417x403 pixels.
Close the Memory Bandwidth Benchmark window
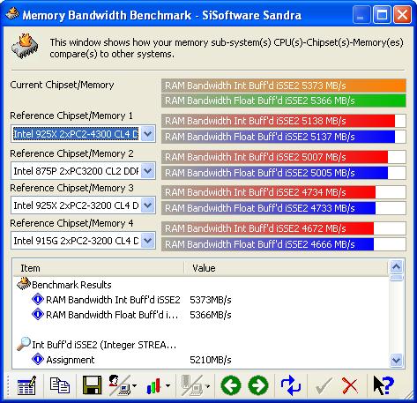click(x=402, y=14)
